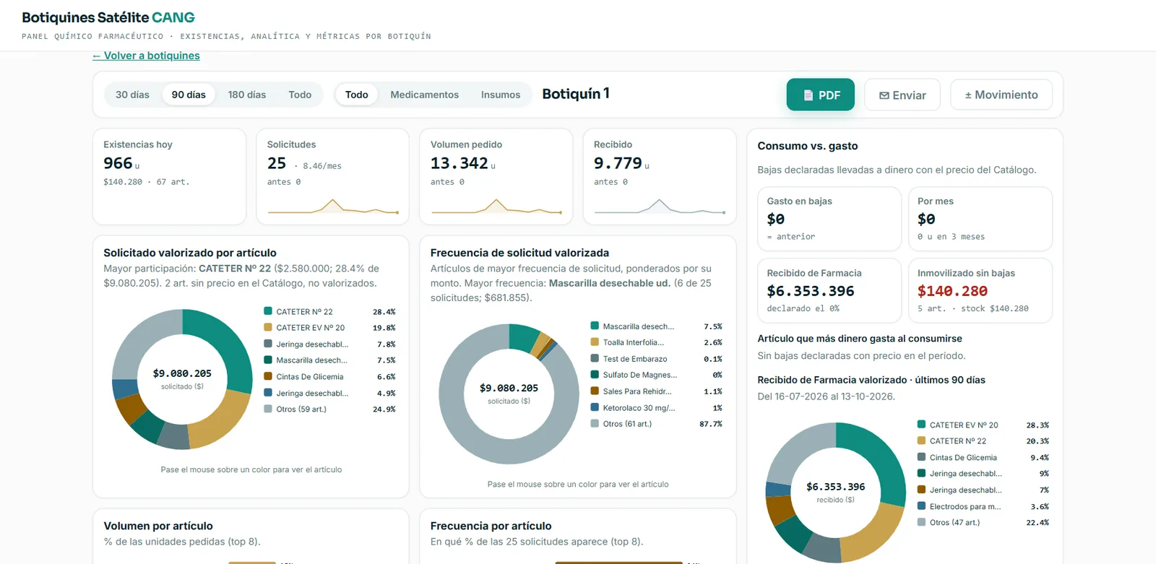Click the Volumen pedido value 13.342
Screen dimensions: 1156x564
click(460, 163)
